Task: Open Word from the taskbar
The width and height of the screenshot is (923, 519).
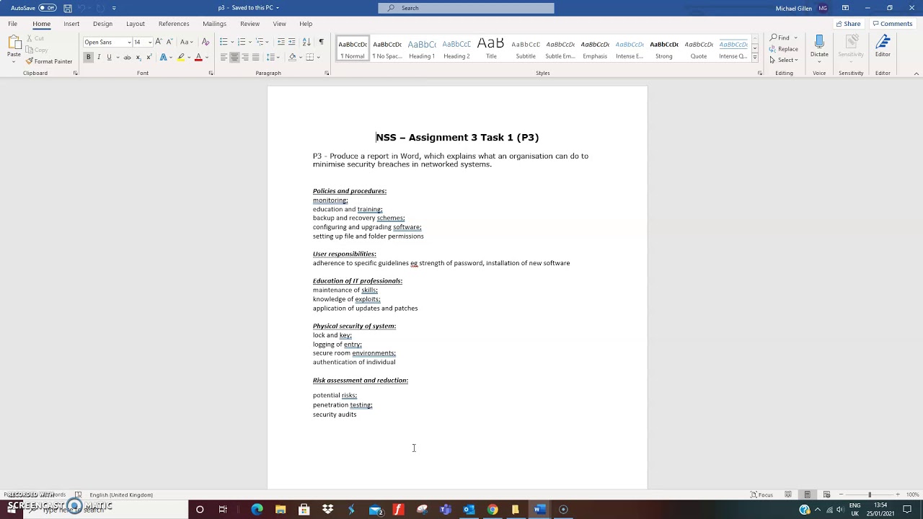Action: pyautogui.click(x=539, y=510)
